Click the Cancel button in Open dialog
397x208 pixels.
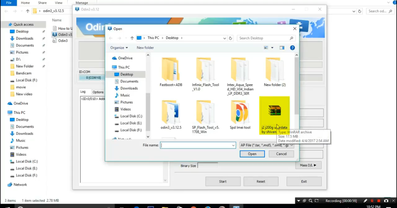coord(281,154)
